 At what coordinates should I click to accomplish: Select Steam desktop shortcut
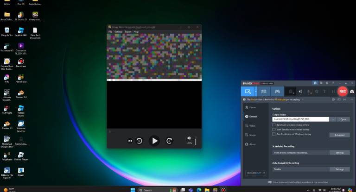point(21,172)
